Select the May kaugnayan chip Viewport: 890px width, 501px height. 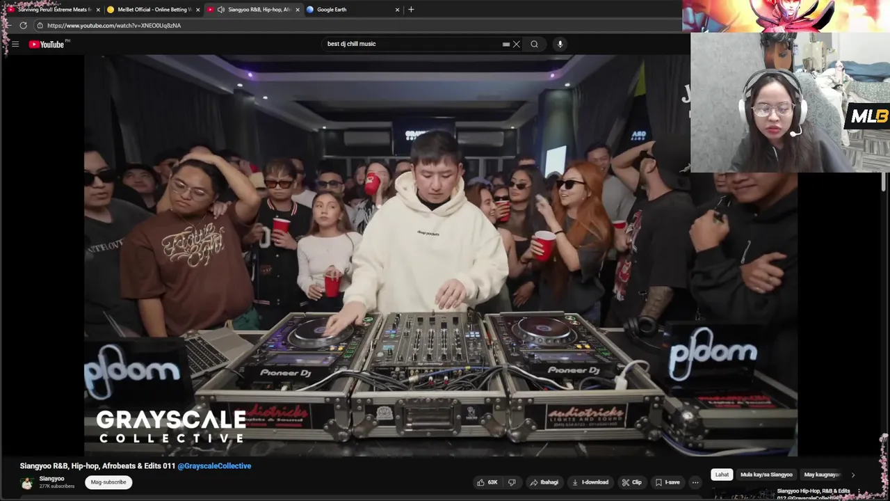tap(822, 475)
